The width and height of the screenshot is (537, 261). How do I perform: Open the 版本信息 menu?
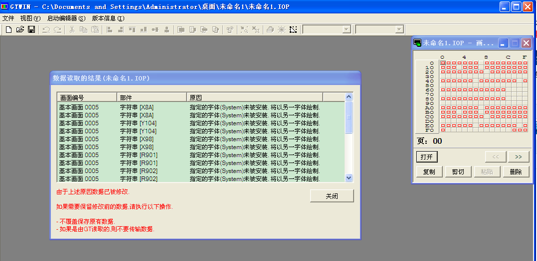pos(108,18)
